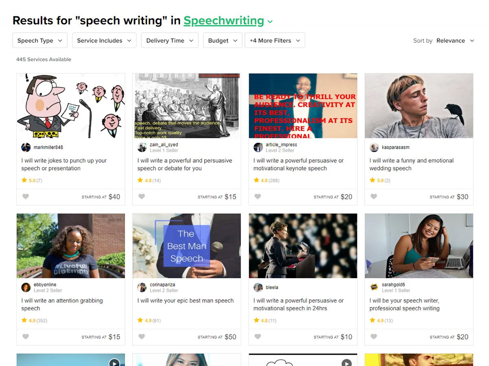Image resolution: width=489 pixels, height=366 pixels.
Task: Toggle heart on zain_ali_syed debate speech gig
Action: (142, 197)
